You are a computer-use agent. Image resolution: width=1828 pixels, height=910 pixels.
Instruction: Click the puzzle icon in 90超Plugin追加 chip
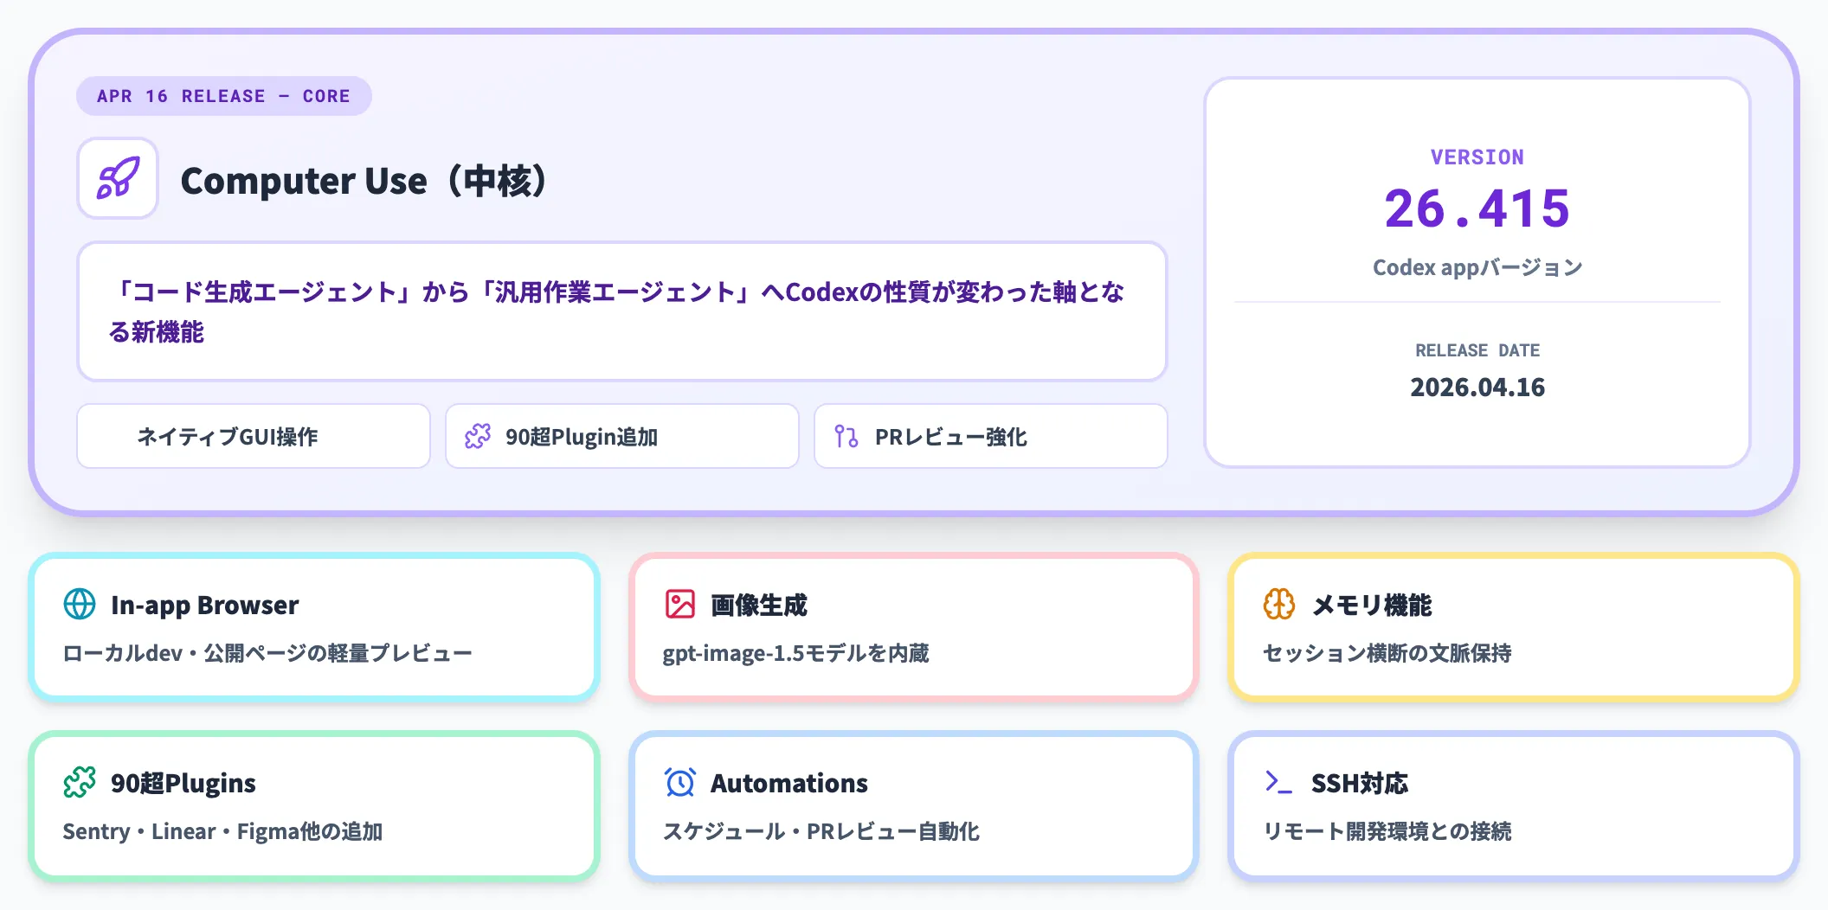pyautogui.click(x=478, y=436)
